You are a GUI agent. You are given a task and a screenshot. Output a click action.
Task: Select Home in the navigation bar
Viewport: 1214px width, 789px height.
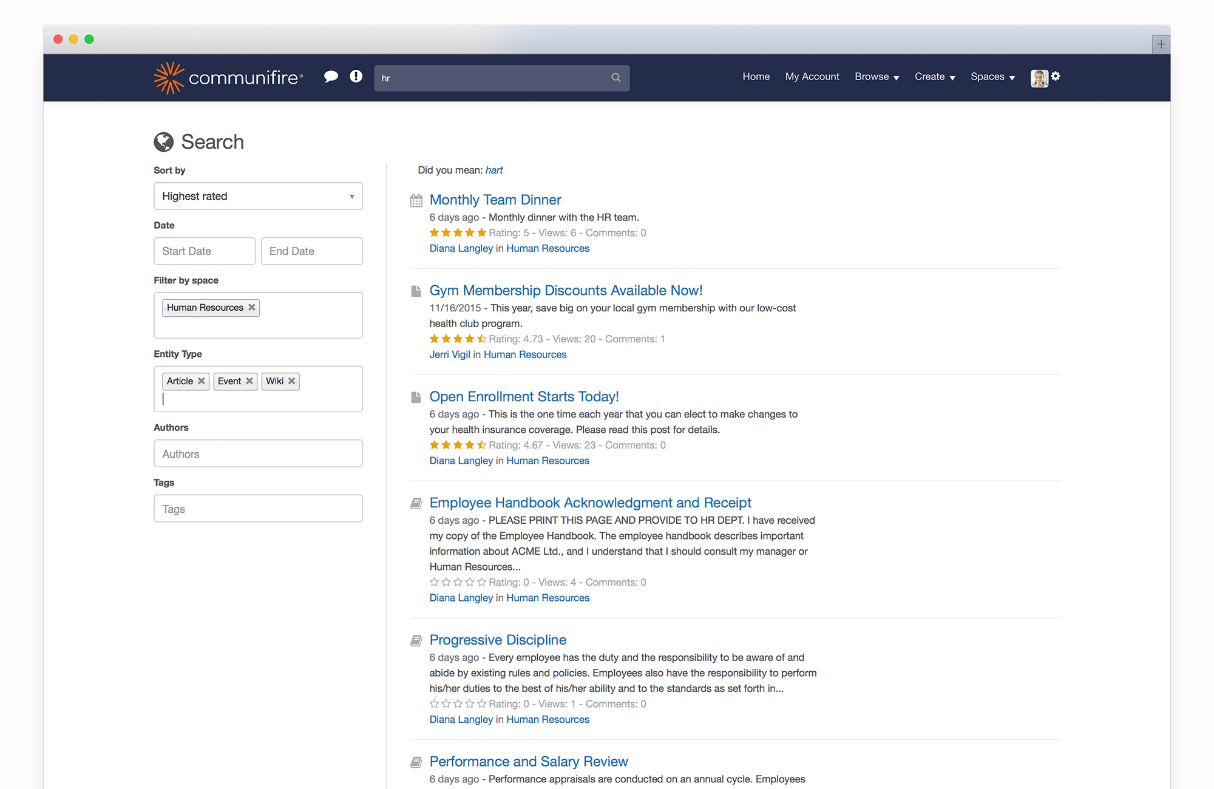(x=756, y=76)
